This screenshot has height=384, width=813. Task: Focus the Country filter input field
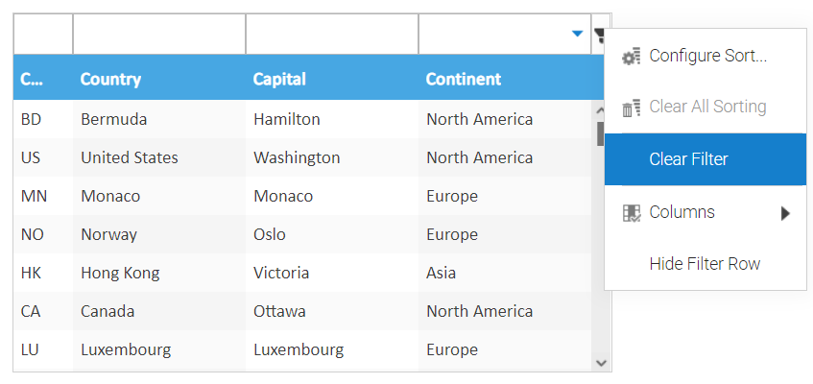coord(158,35)
